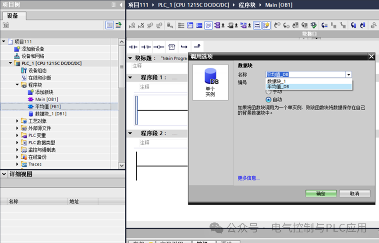Image resolution: width=379 pixels, height=243 pixels.
Task: Confirm with the 确定 button
Action: tap(321, 193)
